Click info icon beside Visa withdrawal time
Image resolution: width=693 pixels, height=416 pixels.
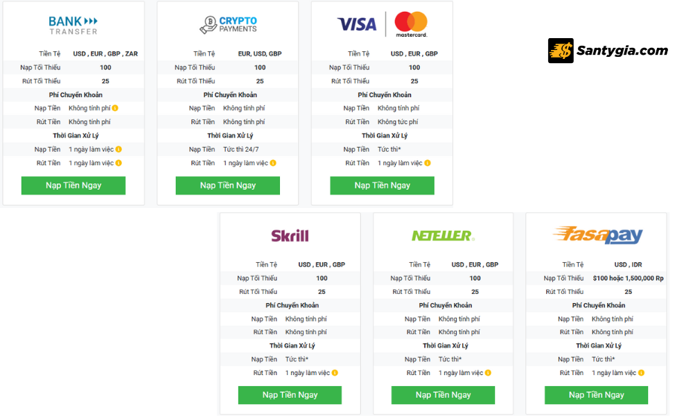click(x=428, y=163)
